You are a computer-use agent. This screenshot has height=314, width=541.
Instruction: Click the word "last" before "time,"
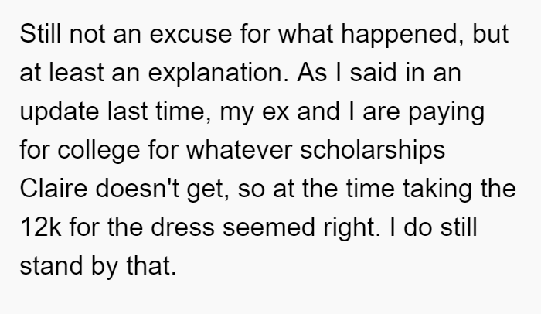pos(128,111)
